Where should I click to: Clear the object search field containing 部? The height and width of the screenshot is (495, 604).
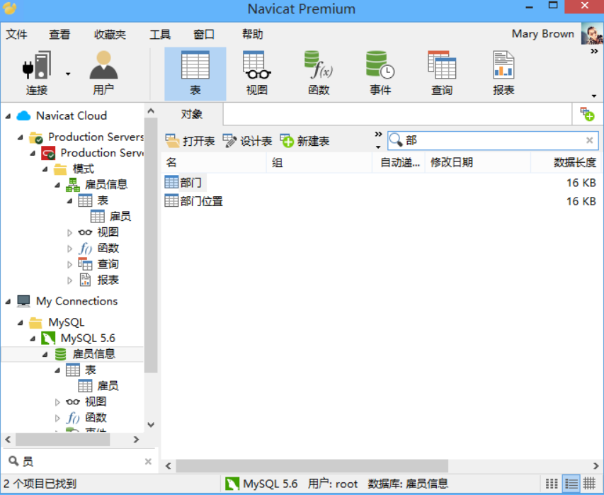click(x=589, y=140)
